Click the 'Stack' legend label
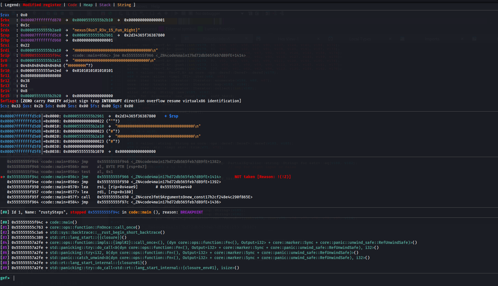 click(x=105, y=5)
